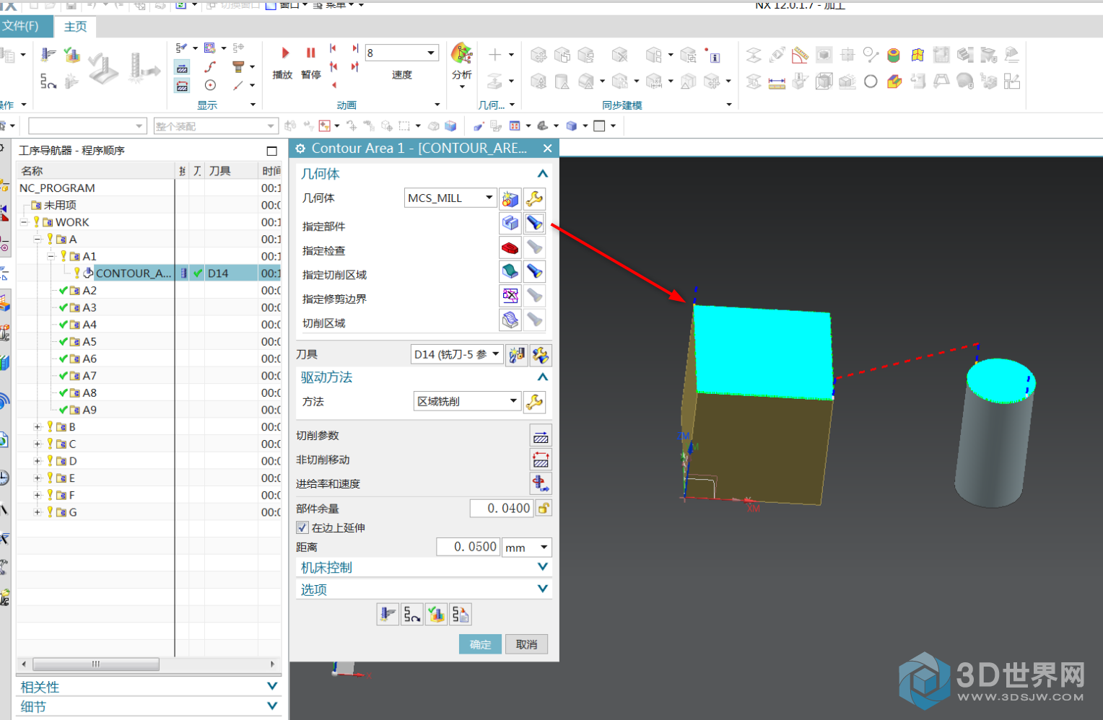Expand the 相关性 panel
The height and width of the screenshot is (720, 1103).
[272, 686]
